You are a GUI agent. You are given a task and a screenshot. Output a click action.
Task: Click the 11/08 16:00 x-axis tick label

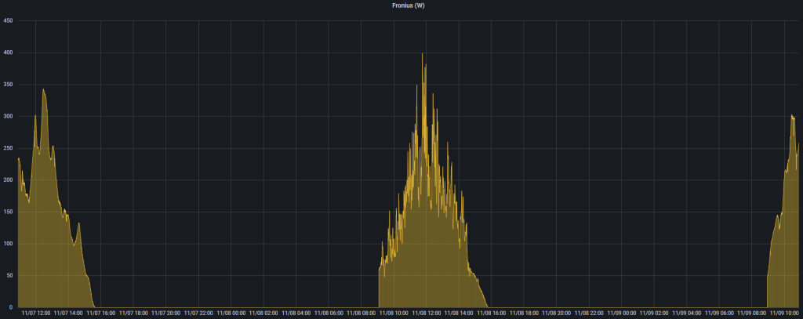[492, 313]
